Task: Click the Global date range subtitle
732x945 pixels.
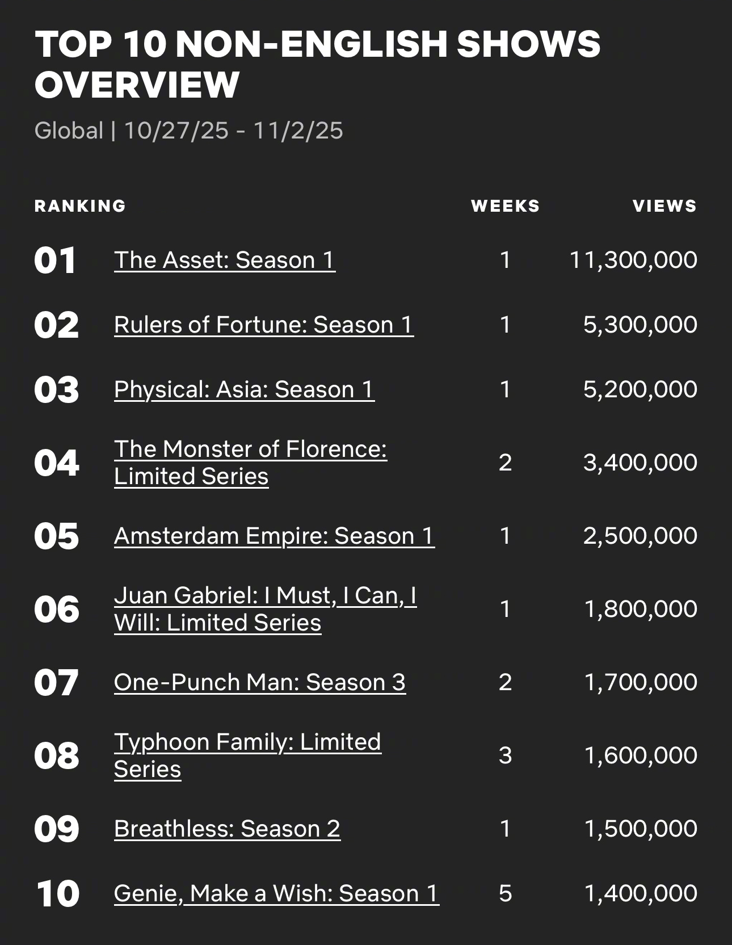Action: pos(189,131)
